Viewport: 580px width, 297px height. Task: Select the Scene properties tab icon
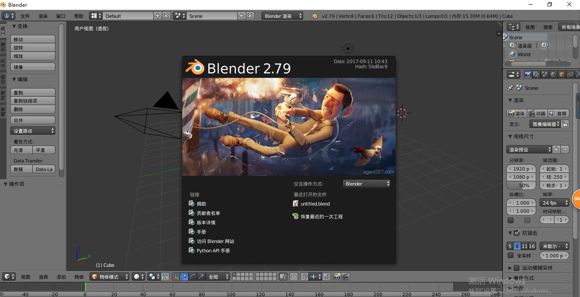pos(545,74)
